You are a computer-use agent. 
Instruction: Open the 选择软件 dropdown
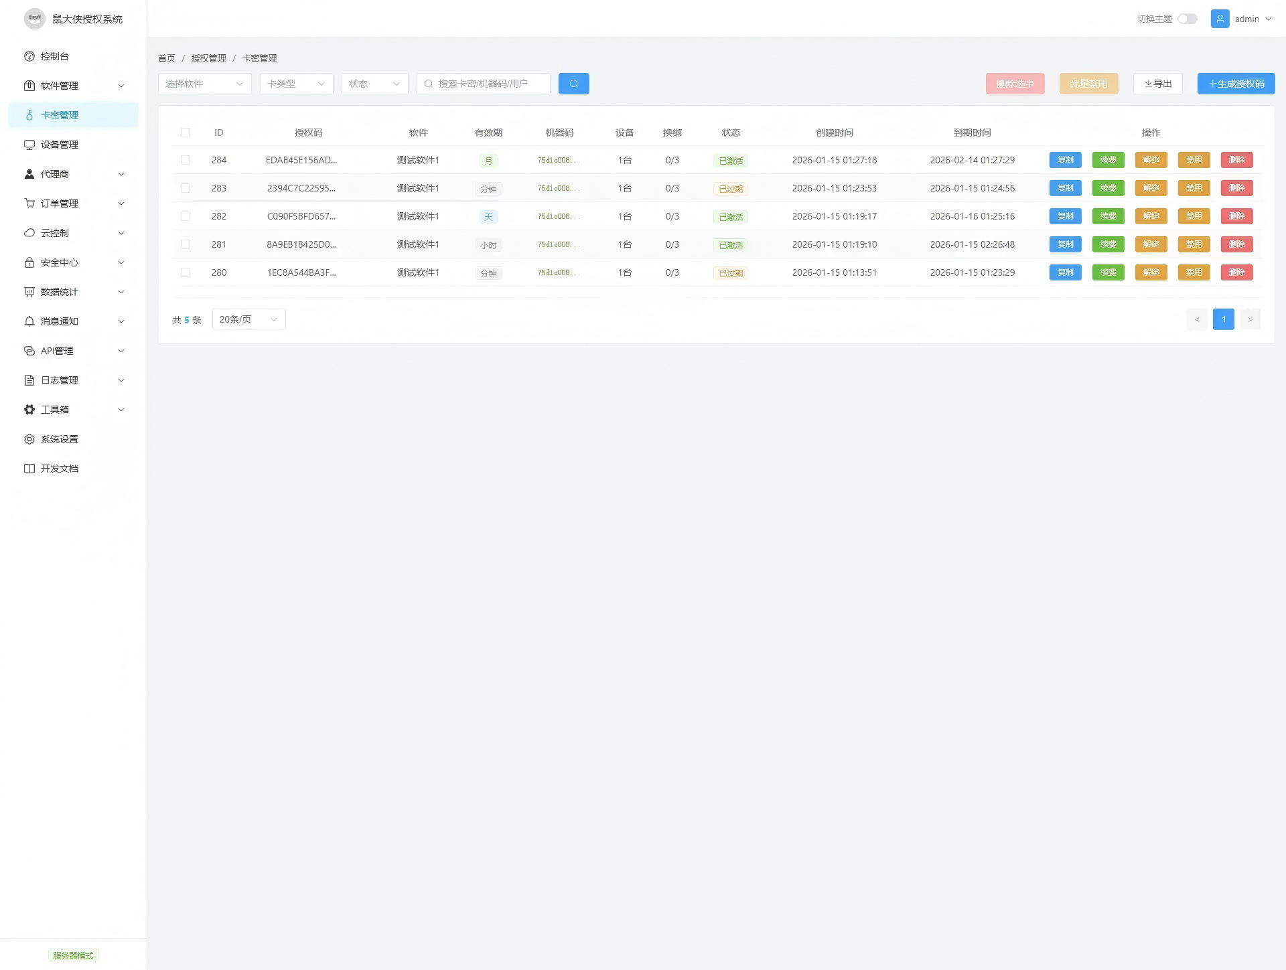coord(204,84)
